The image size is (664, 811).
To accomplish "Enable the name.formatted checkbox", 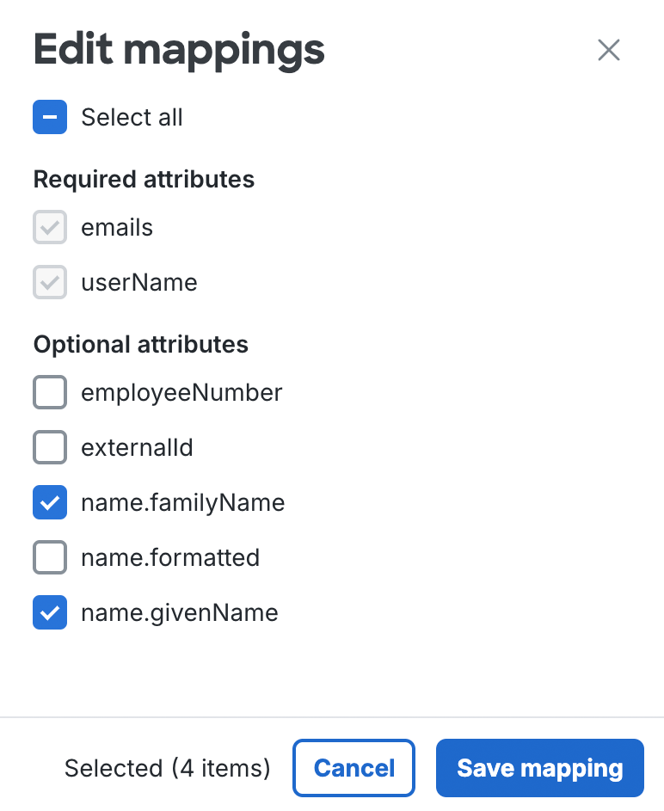I will (x=50, y=557).
